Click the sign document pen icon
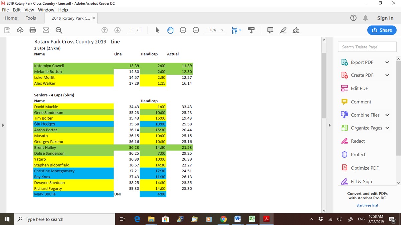 pos(296,30)
